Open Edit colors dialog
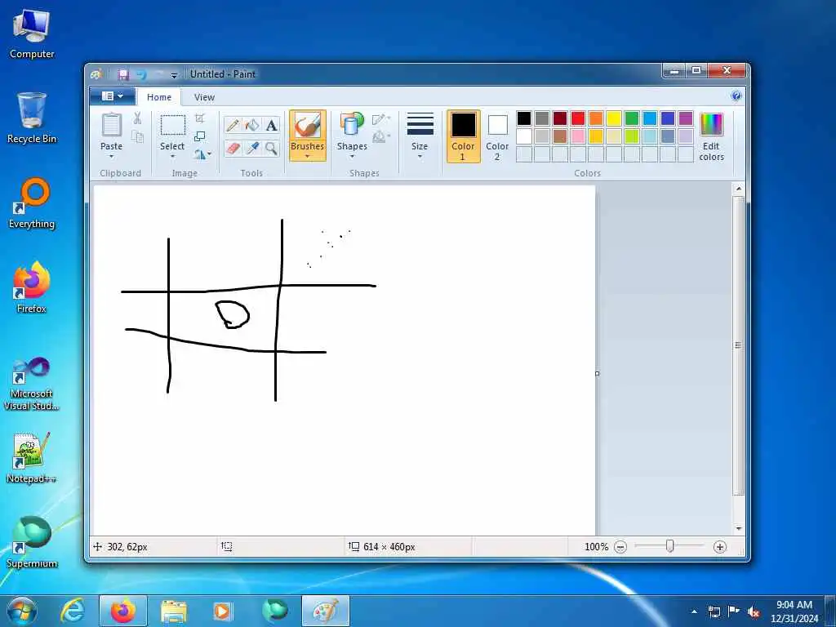Image resolution: width=836 pixels, height=627 pixels. (711, 137)
